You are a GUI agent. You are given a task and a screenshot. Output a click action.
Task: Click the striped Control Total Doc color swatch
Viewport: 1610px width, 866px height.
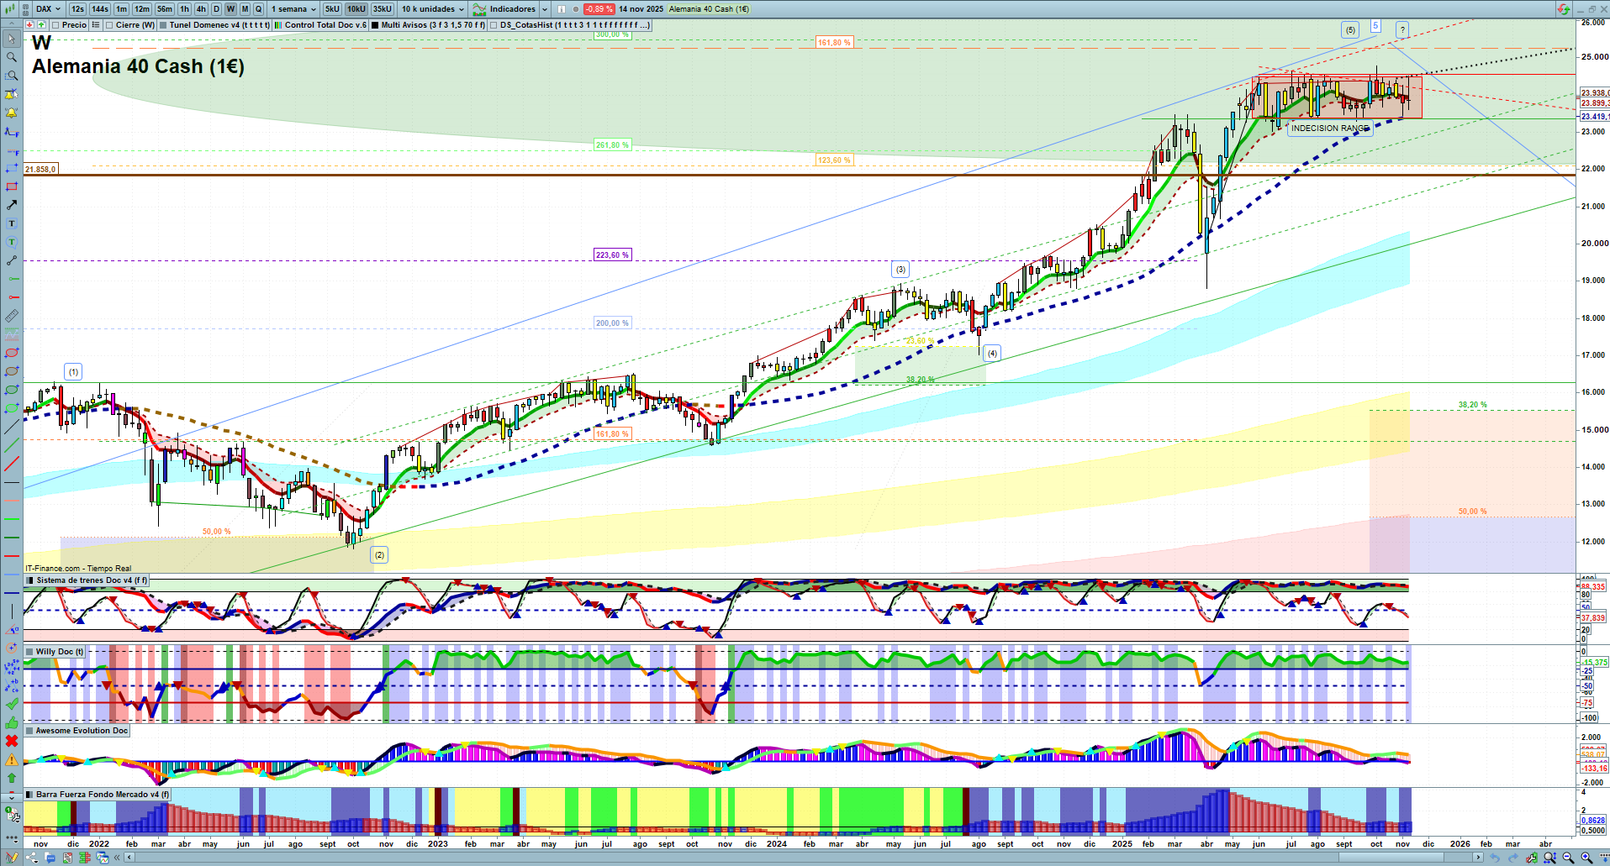pyautogui.click(x=278, y=25)
